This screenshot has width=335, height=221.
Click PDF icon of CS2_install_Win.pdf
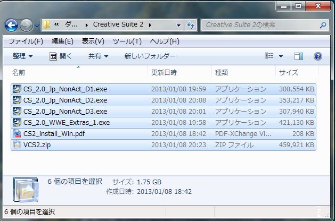click(x=17, y=134)
